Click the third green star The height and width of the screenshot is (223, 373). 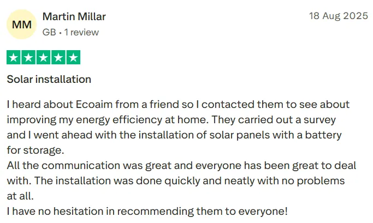point(44,57)
